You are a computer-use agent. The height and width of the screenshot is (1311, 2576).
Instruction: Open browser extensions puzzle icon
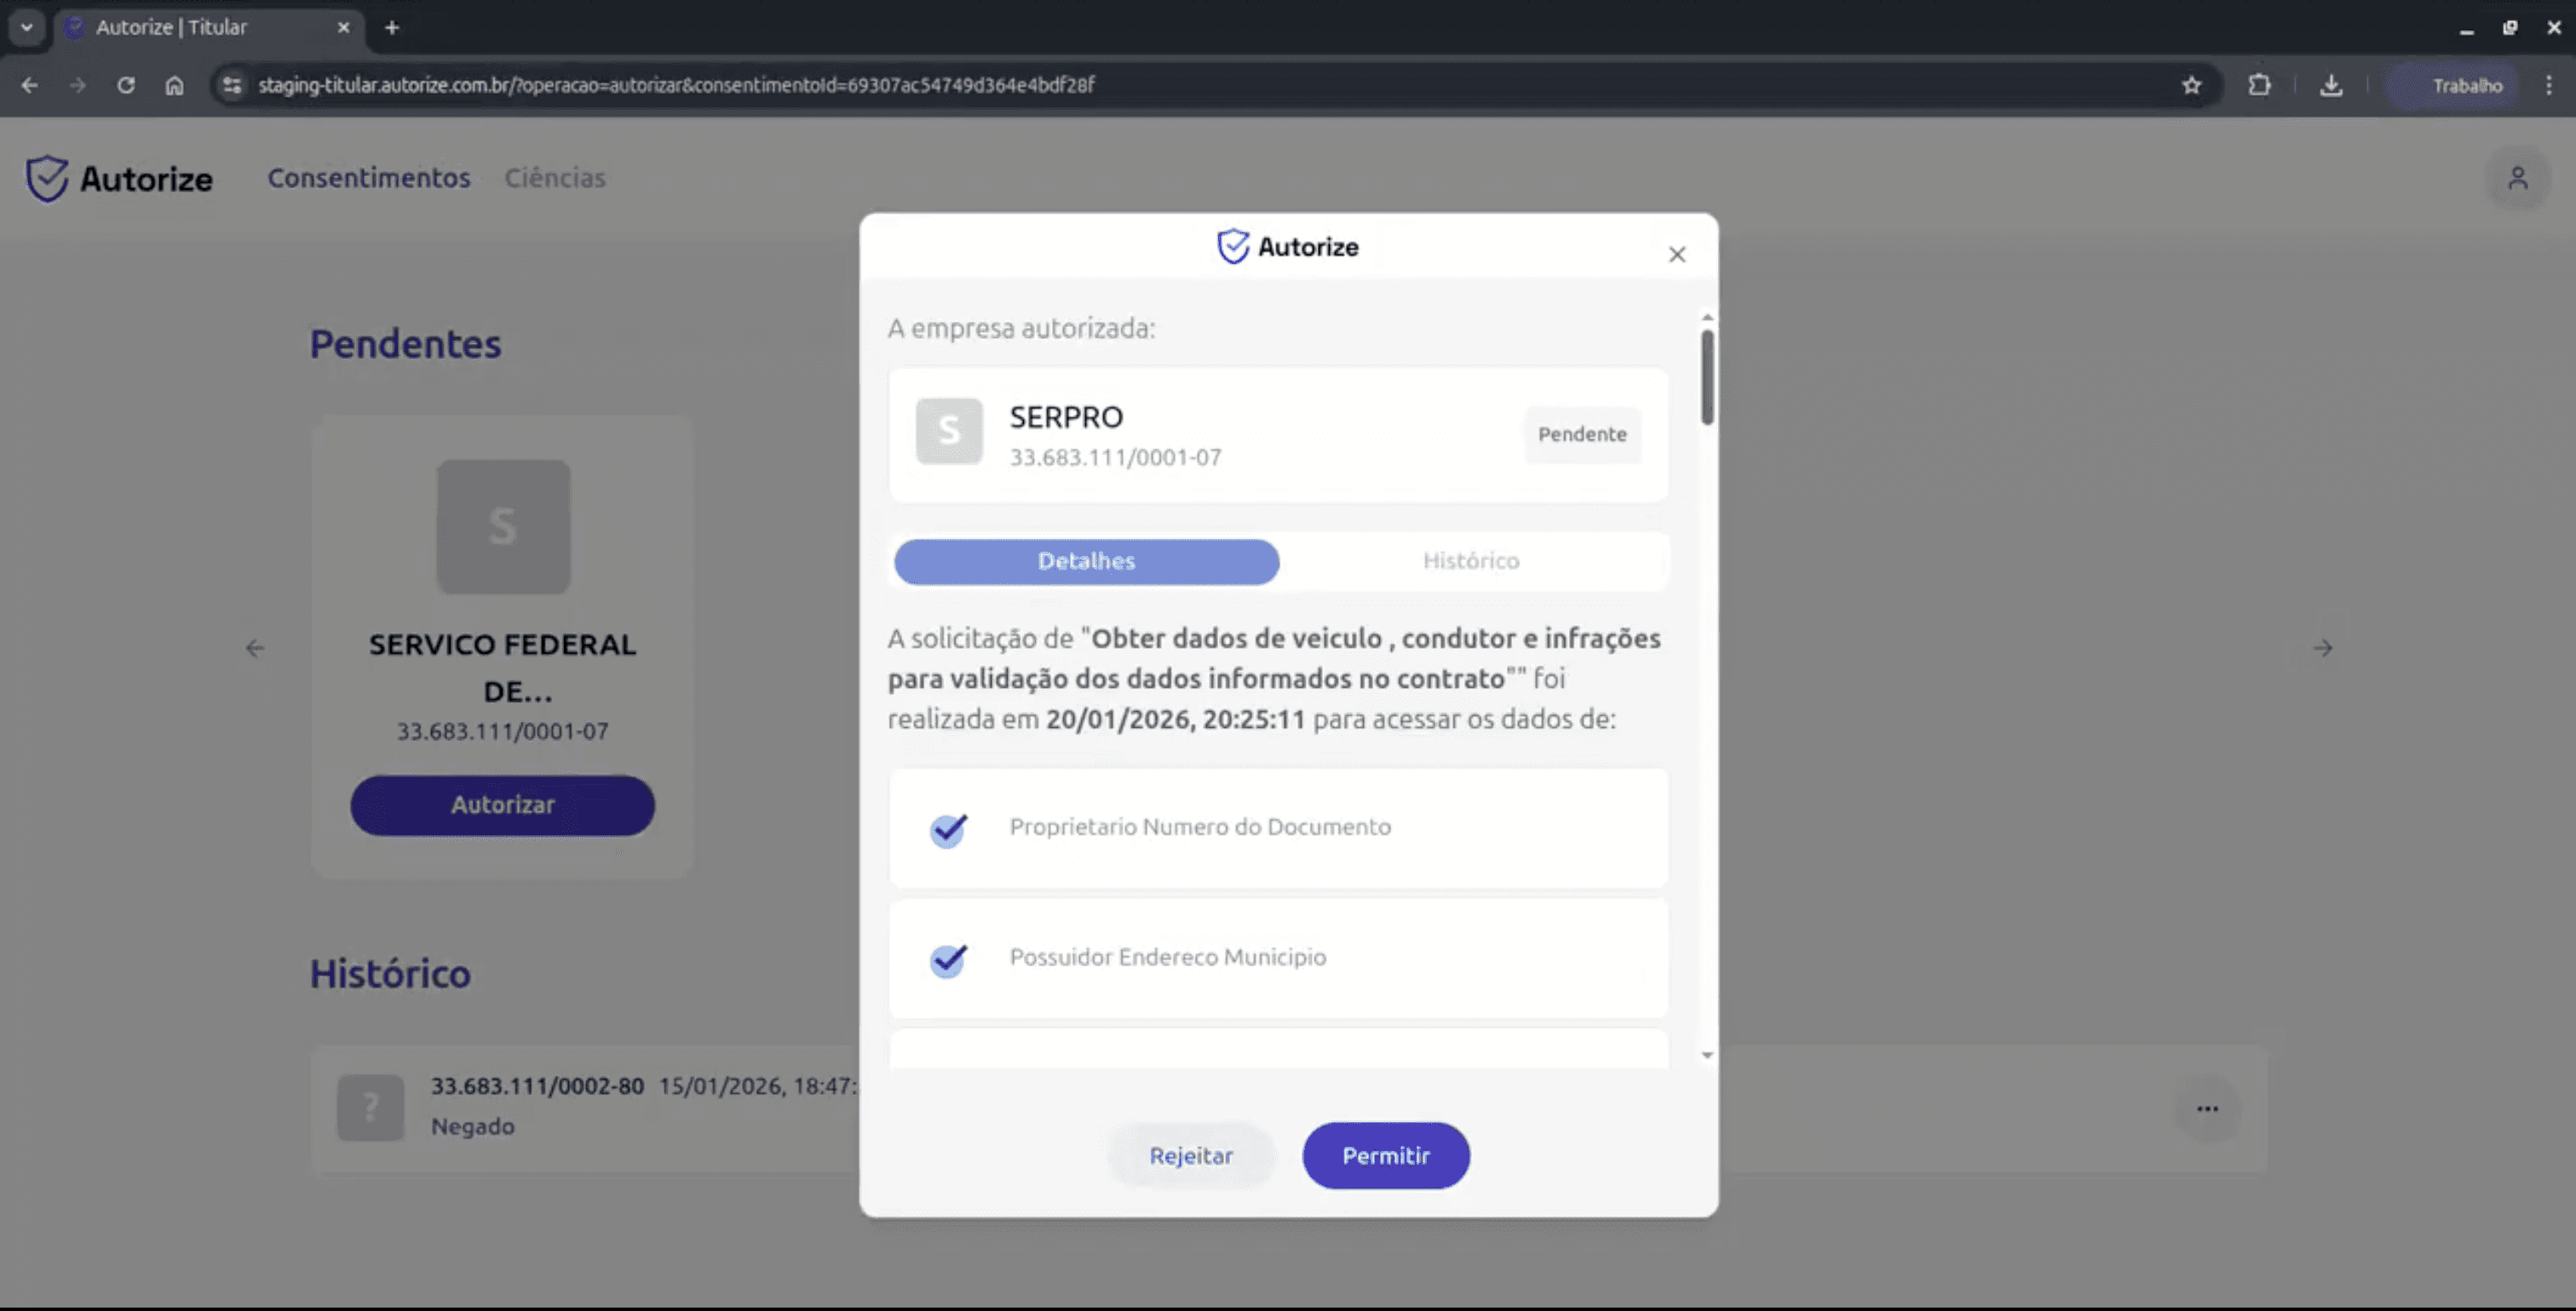2259,85
